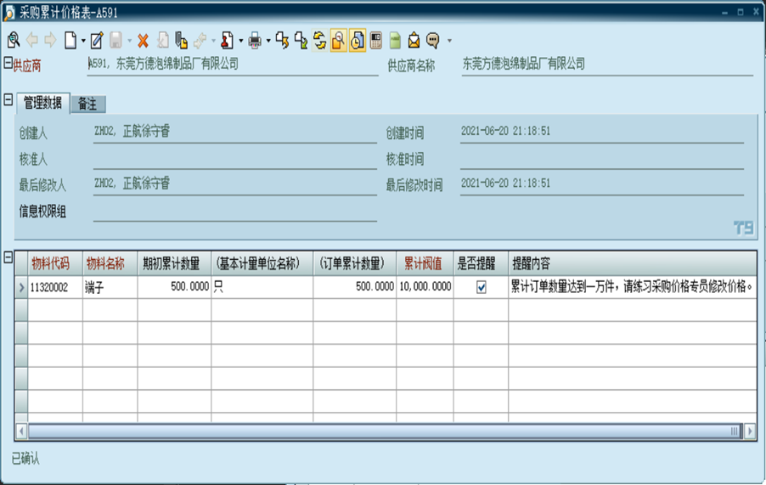
Task: Click the envelope mail icon
Action: [x=414, y=40]
